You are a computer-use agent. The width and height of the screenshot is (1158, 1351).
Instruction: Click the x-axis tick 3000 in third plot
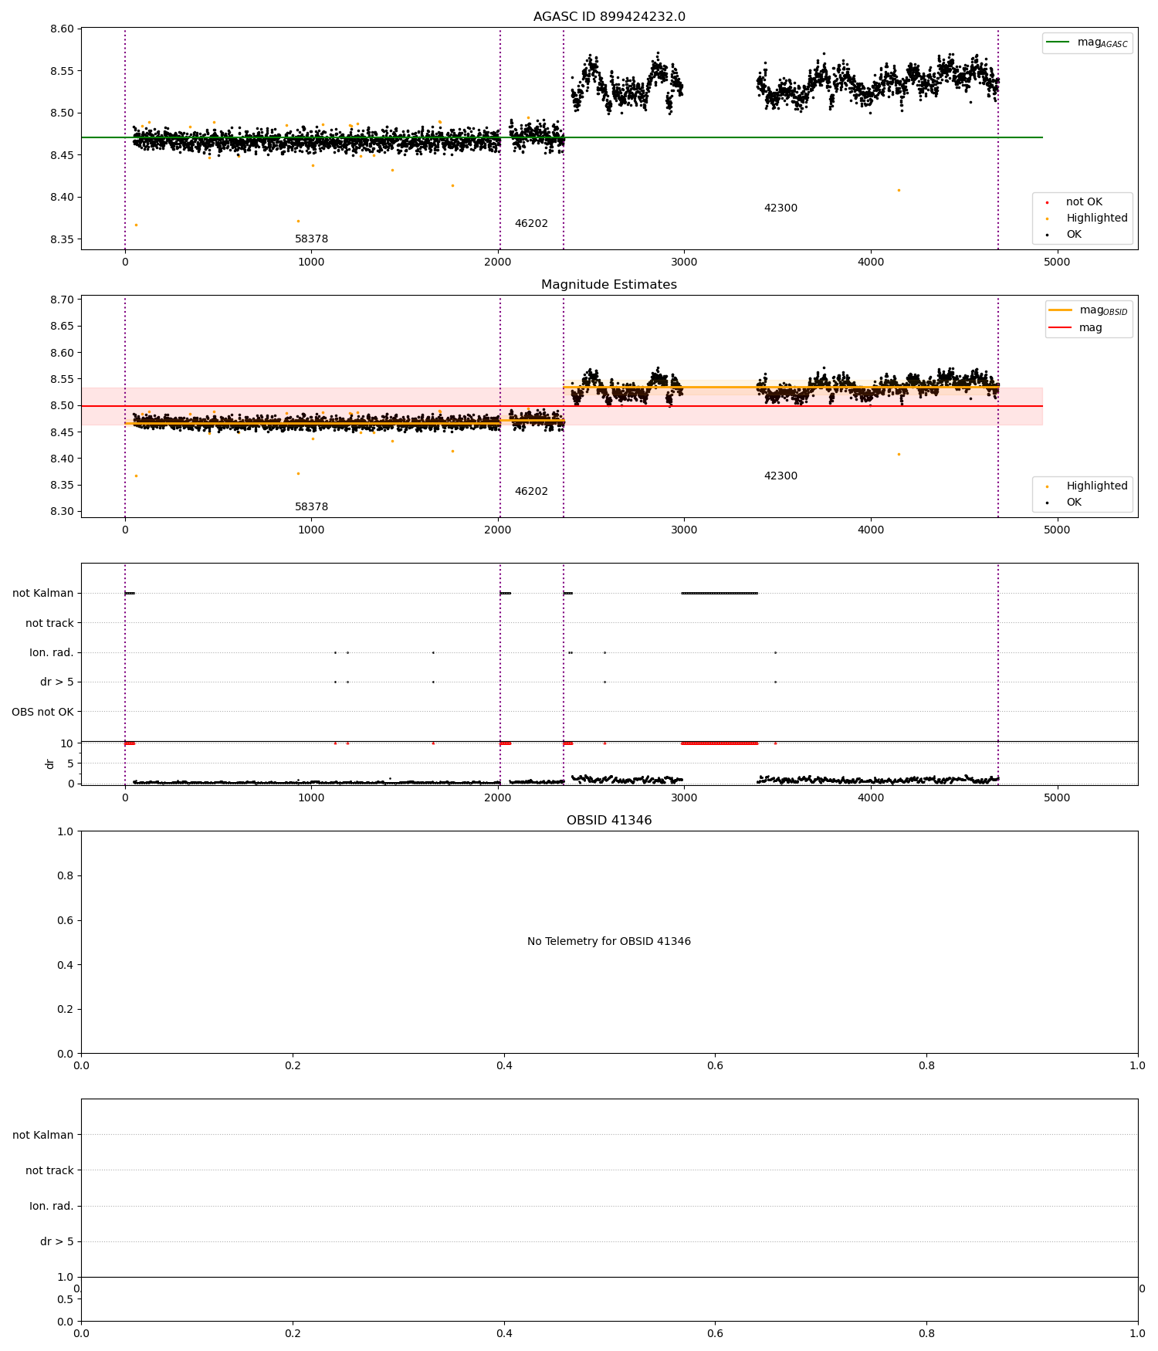[684, 798]
